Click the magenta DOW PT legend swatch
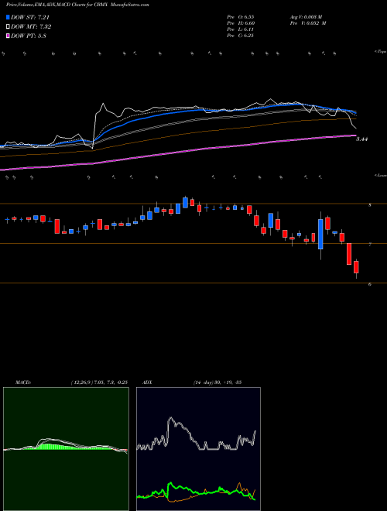387x511 pixels. pyautogui.click(x=9, y=36)
